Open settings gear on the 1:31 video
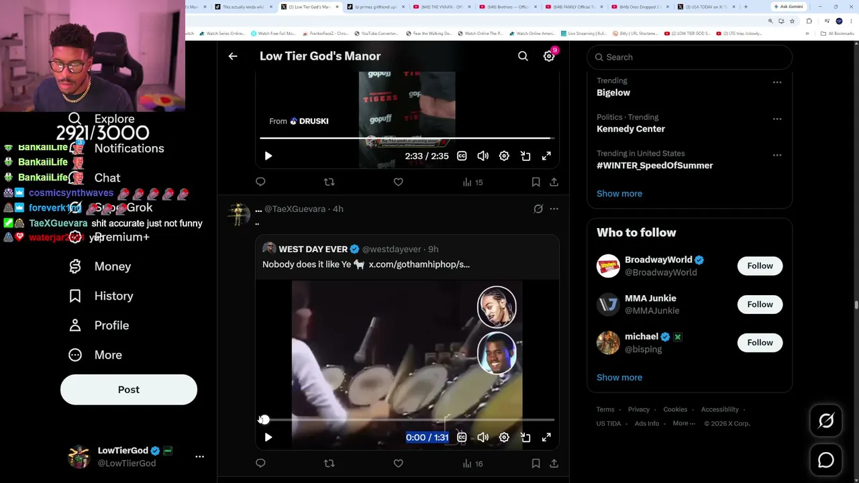This screenshot has width=859, height=483. tap(504, 437)
